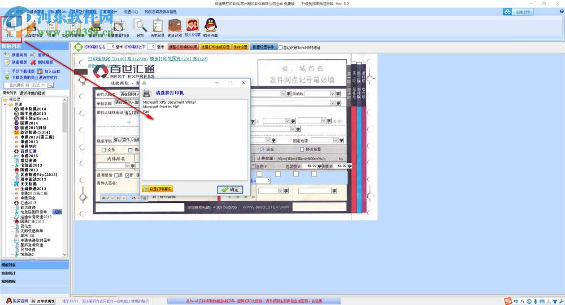Switch to 最近使用的模板 tab
The image size is (565, 305).
pos(32,93)
